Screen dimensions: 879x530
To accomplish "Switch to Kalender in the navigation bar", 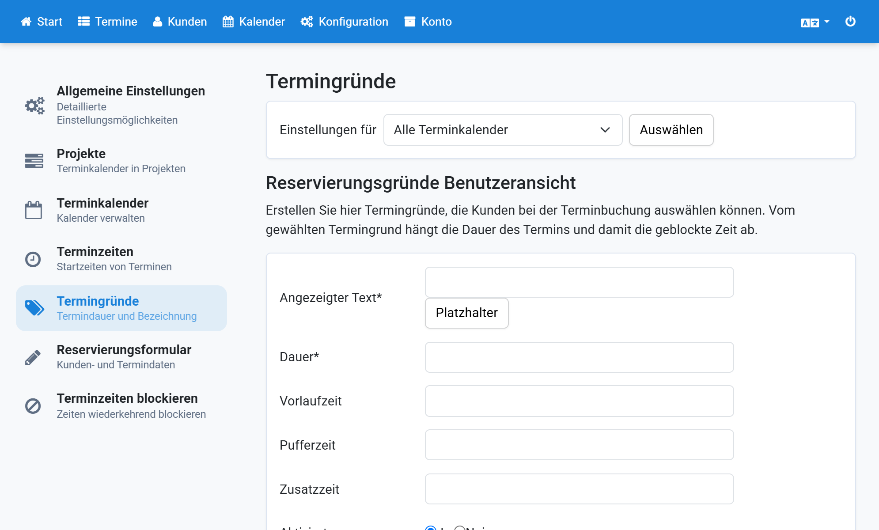I will (x=254, y=22).
